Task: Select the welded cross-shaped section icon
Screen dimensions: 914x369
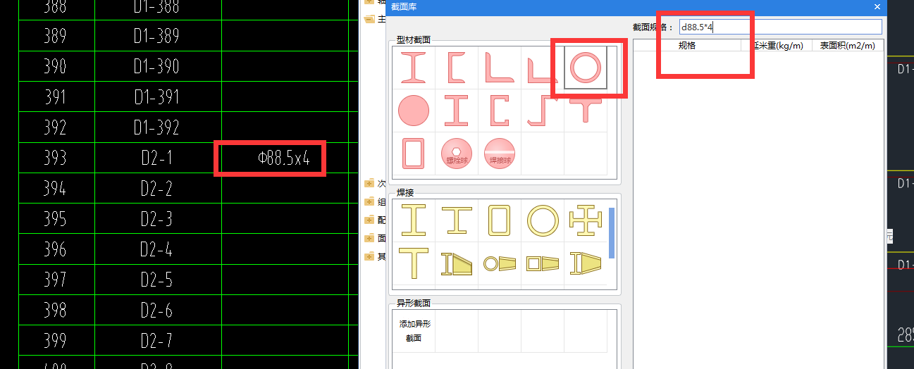Action: 586,220
